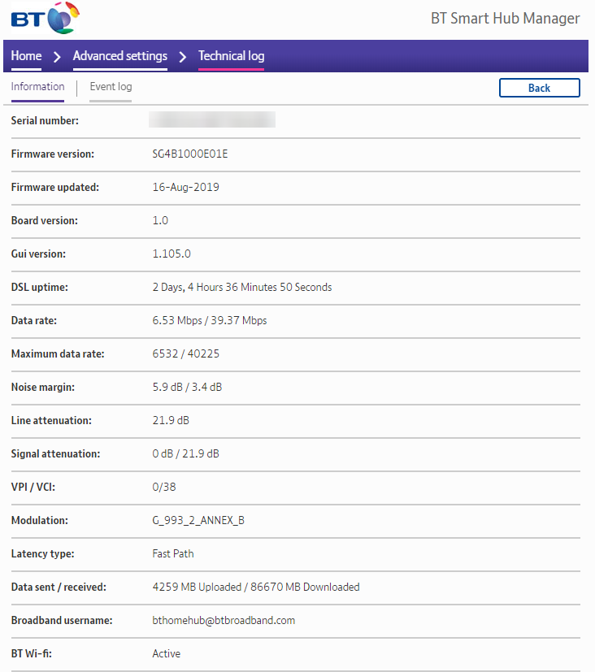Select signal attenuation 0 dB / 21.9 dB
The height and width of the screenshot is (672, 595).
pos(185,453)
